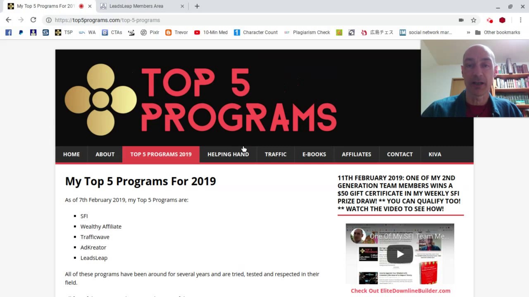Open the WA bookmark
Viewport: 529px width, 297px height.
point(87,32)
